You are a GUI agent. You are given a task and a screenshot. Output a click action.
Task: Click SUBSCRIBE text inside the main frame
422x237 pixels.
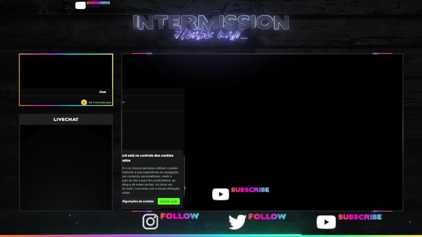(250, 190)
